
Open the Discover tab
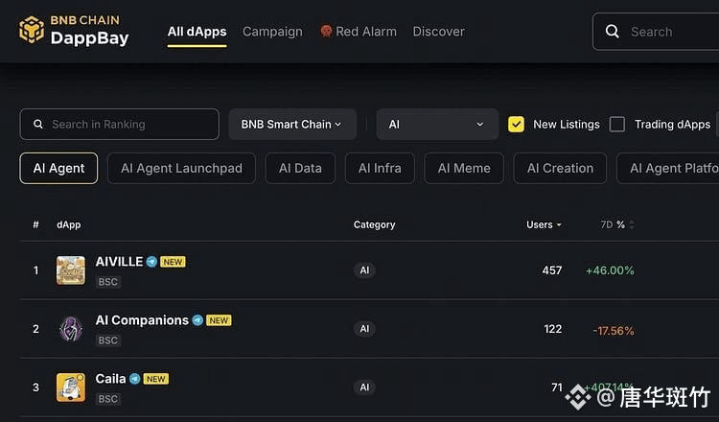coord(438,32)
